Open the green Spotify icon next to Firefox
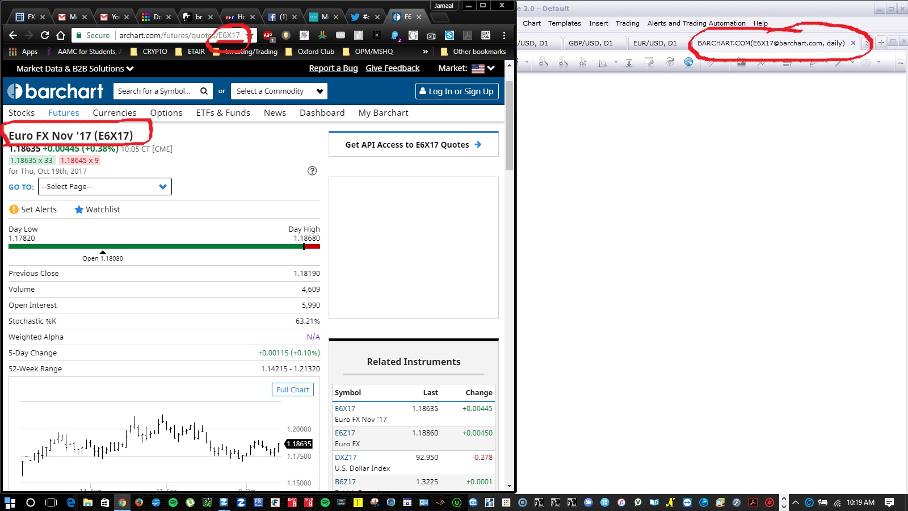The height and width of the screenshot is (511, 908). (173, 502)
